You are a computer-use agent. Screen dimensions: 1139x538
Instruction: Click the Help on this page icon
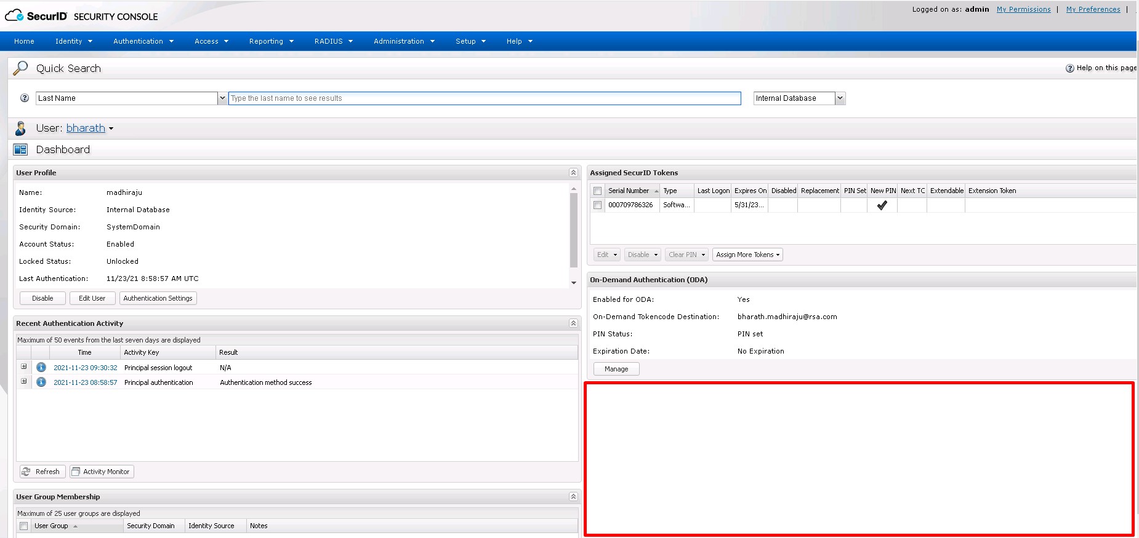click(1069, 68)
